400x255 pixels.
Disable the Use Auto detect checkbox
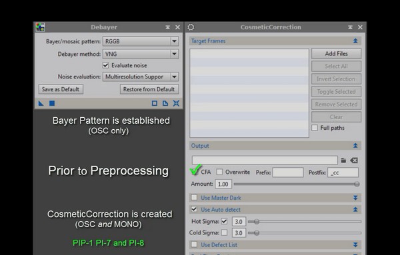pyautogui.click(x=194, y=209)
